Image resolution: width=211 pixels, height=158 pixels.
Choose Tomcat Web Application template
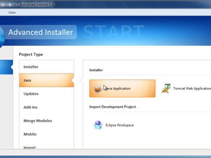pyautogui.click(x=186, y=88)
